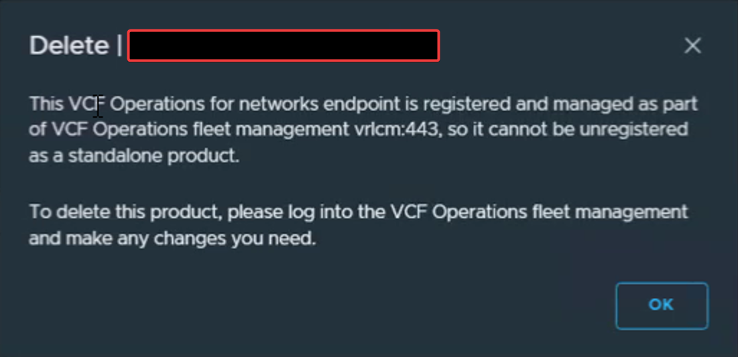
Task: Click the "To delete this product" phrase
Action: pos(125,213)
